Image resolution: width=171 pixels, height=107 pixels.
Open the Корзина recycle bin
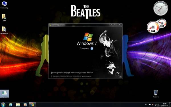[x=156, y=94]
